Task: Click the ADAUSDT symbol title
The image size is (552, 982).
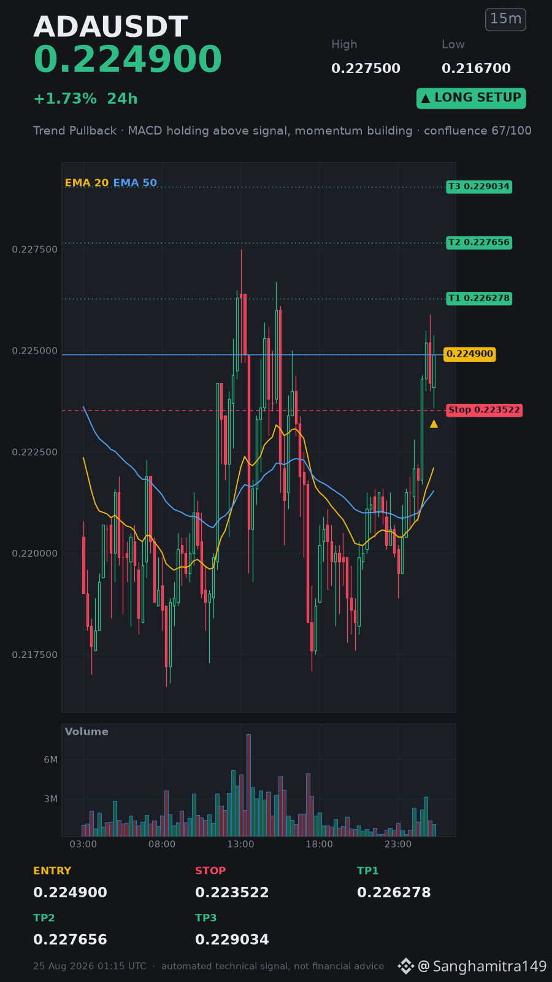Action: pos(110,27)
